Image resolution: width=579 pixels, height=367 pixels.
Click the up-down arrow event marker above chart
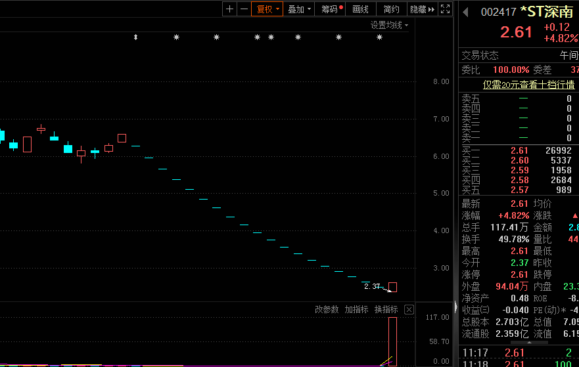[135, 37]
